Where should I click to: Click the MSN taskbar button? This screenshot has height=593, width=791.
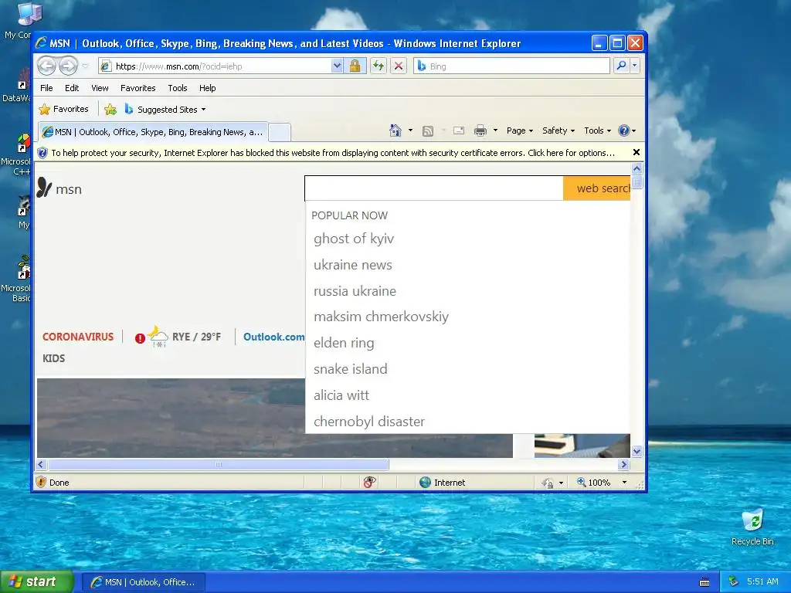pos(143,582)
